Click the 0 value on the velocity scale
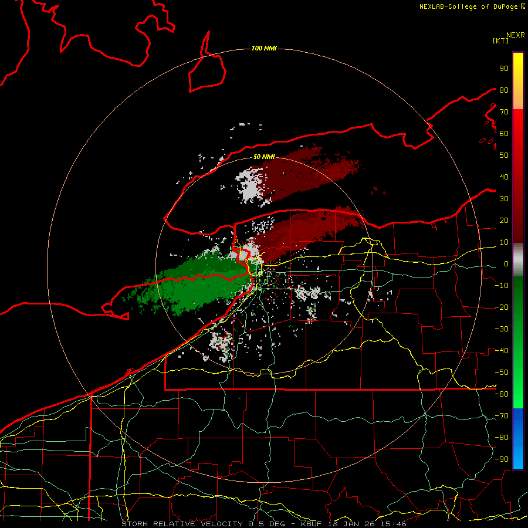The width and height of the screenshot is (528, 528). [506, 264]
